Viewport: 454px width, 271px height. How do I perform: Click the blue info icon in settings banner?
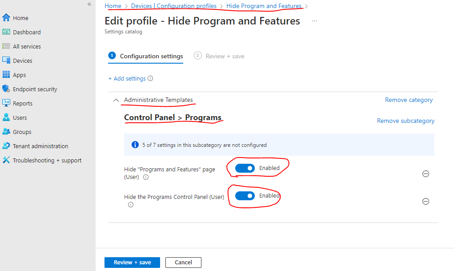pyautogui.click(x=135, y=145)
